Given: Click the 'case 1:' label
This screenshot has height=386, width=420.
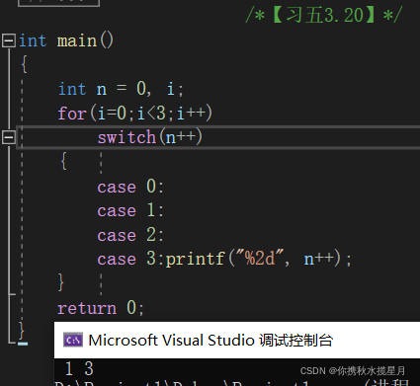Looking at the screenshot, I should [x=130, y=210].
